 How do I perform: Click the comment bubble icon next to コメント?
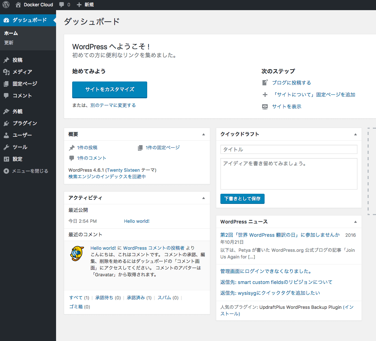pos(6,96)
